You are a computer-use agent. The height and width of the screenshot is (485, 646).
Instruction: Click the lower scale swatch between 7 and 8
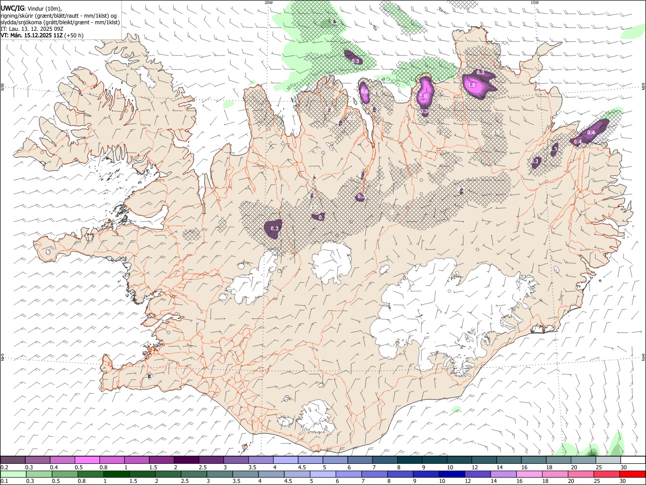click(374, 474)
